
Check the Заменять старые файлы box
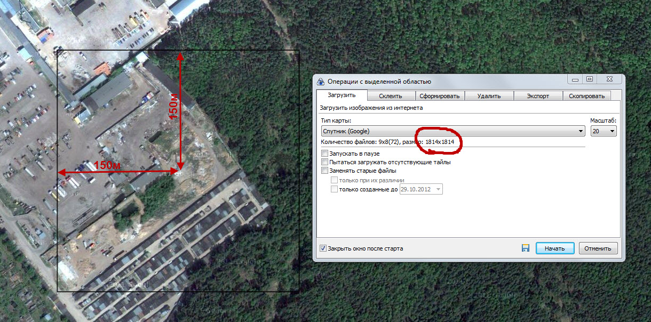[x=324, y=171]
